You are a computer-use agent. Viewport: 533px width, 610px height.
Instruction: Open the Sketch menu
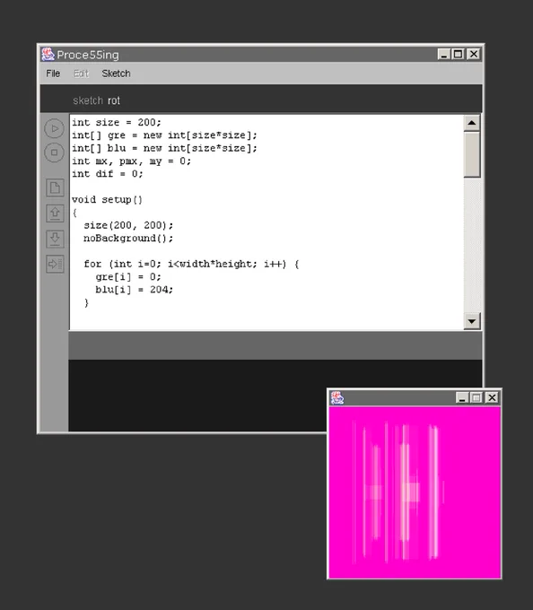(116, 74)
